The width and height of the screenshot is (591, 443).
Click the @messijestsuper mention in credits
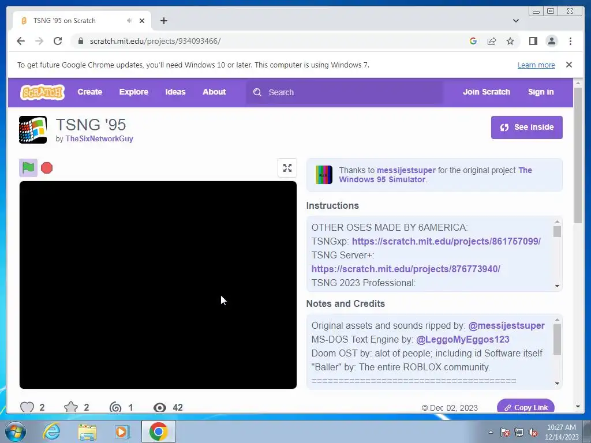[506, 325]
